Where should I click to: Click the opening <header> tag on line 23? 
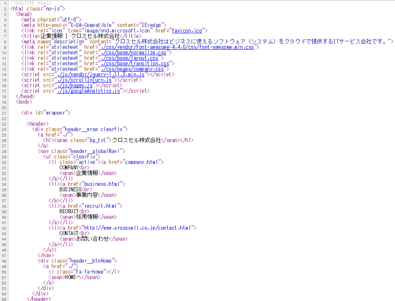(x=37, y=124)
